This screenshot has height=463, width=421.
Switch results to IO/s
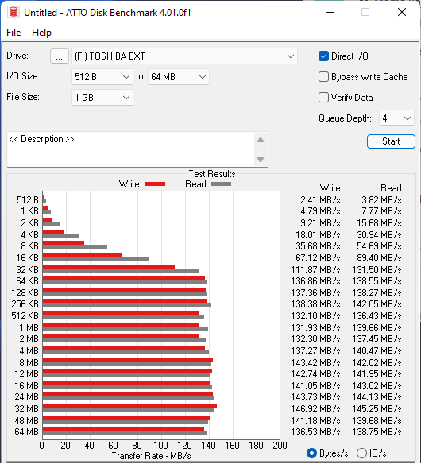[x=361, y=453]
